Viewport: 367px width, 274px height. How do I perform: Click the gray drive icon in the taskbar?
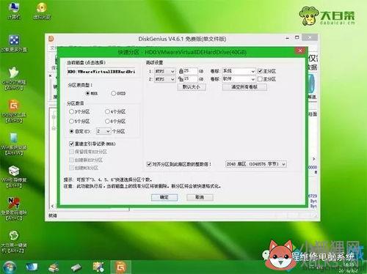coord(76,267)
